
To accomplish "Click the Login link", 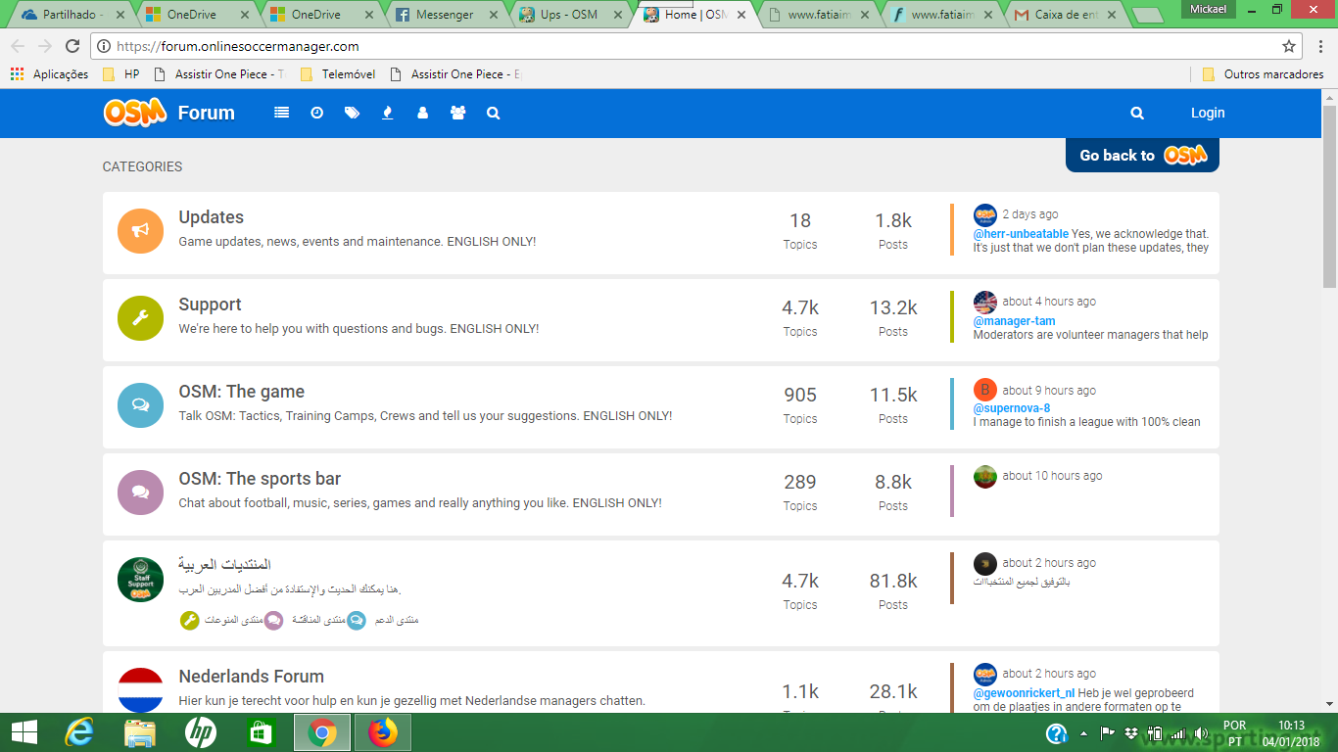I will point(1208,113).
